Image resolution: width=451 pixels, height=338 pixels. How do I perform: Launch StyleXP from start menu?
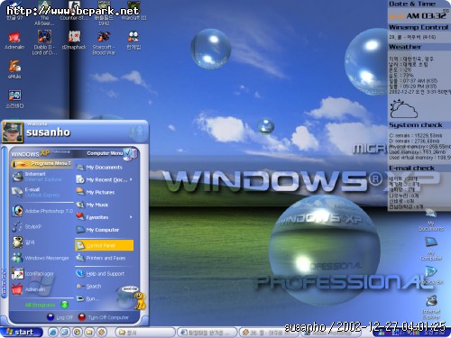pyautogui.click(x=27, y=226)
